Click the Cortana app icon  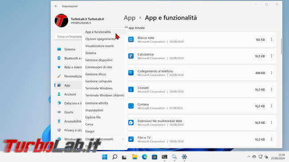coord(131,106)
